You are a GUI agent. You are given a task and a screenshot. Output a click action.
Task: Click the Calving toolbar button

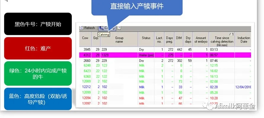click(107, 28)
